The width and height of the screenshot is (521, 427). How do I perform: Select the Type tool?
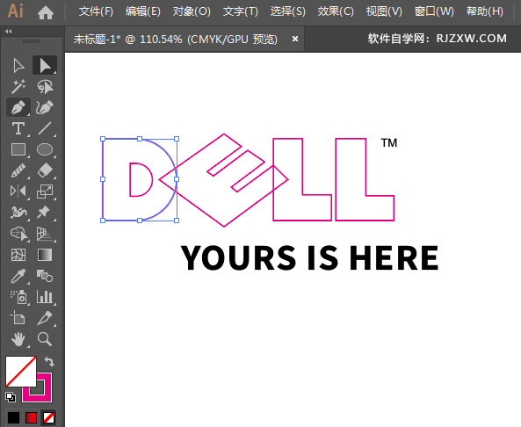(x=18, y=128)
